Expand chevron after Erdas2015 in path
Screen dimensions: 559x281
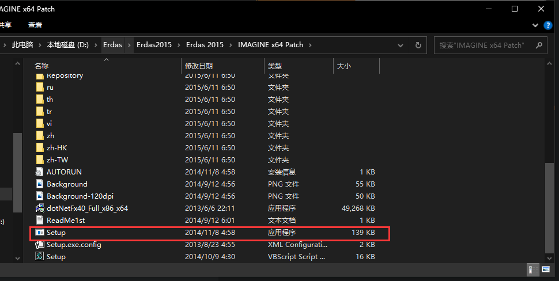point(179,45)
